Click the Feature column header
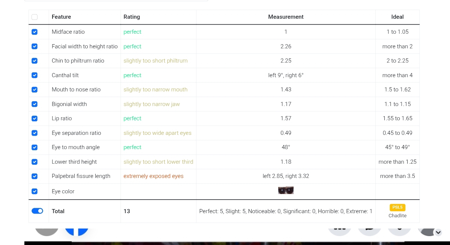The image size is (450, 245). [61, 17]
